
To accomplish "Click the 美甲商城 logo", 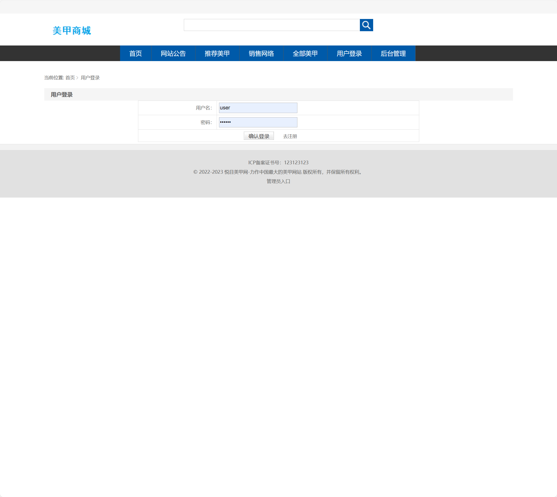I will [x=72, y=30].
